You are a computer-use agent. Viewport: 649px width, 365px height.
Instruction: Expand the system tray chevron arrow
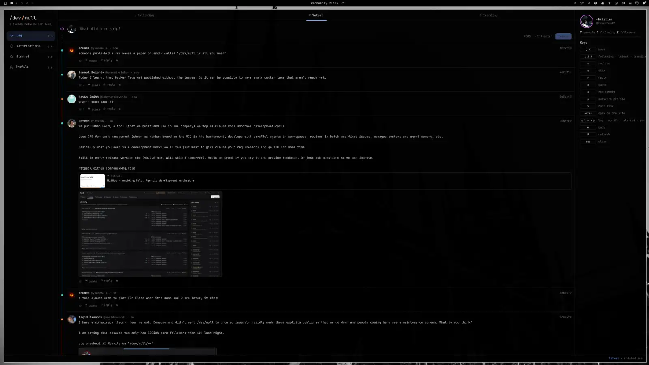coord(575,3)
